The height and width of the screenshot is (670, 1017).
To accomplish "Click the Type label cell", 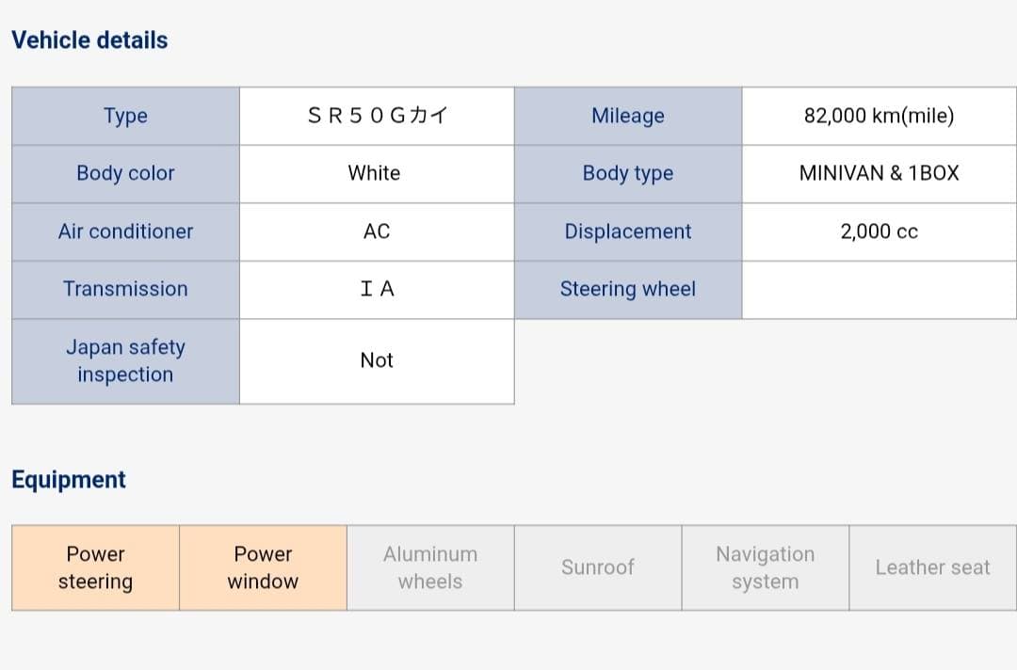I will point(125,116).
